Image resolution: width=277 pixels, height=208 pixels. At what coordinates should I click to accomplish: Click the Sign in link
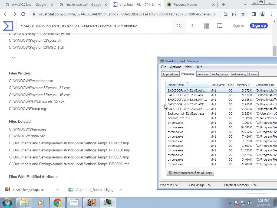[x=238, y=26]
